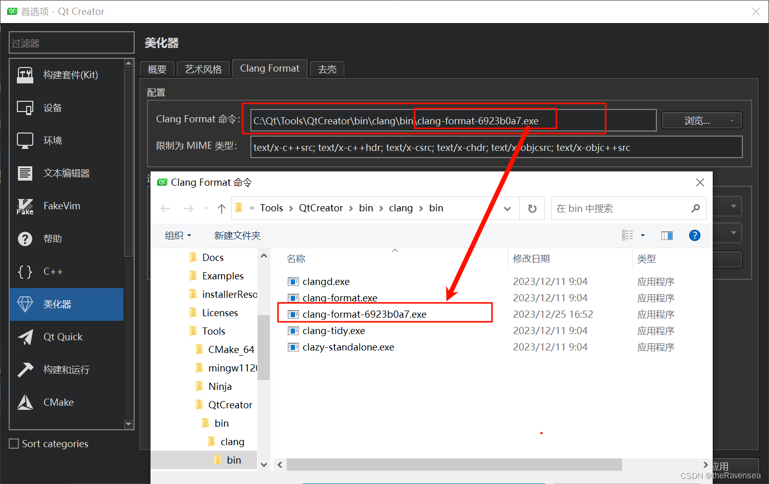Image resolution: width=769 pixels, height=484 pixels.
Task: Click the 过滤器 filter input field
Action: 72,43
